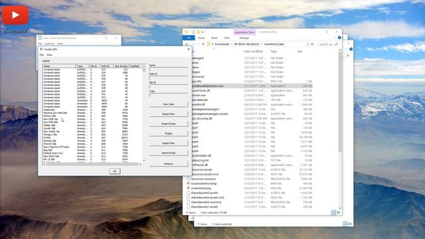Click the Import Raw button

click(168, 143)
